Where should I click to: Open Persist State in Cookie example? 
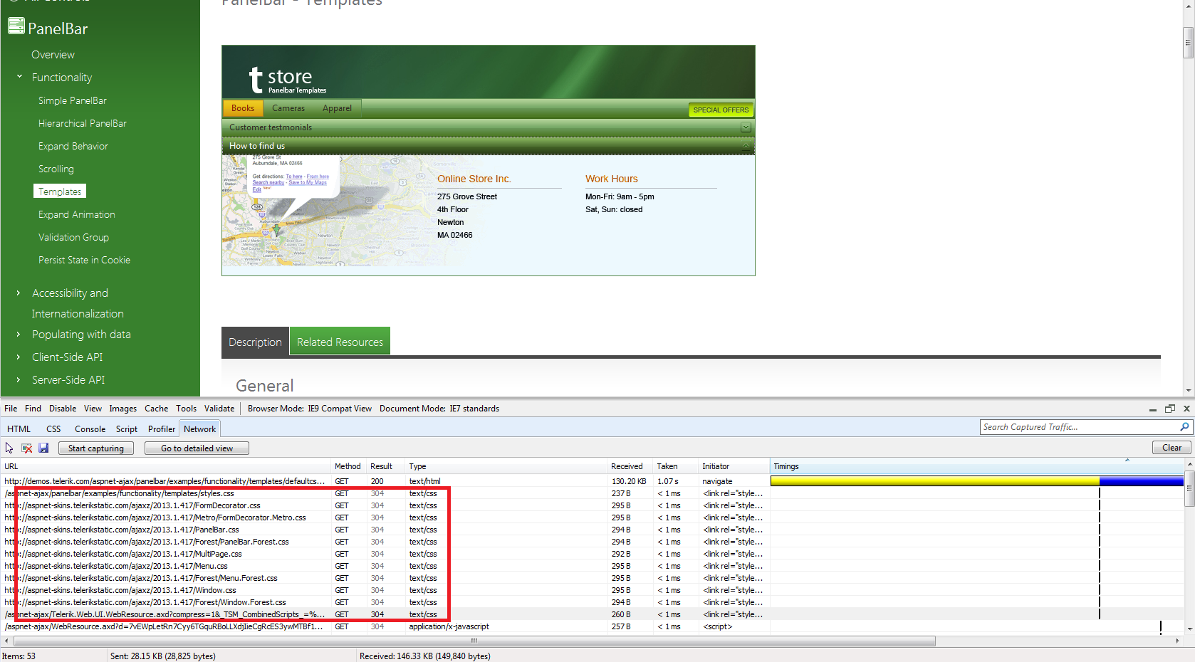click(x=85, y=260)
